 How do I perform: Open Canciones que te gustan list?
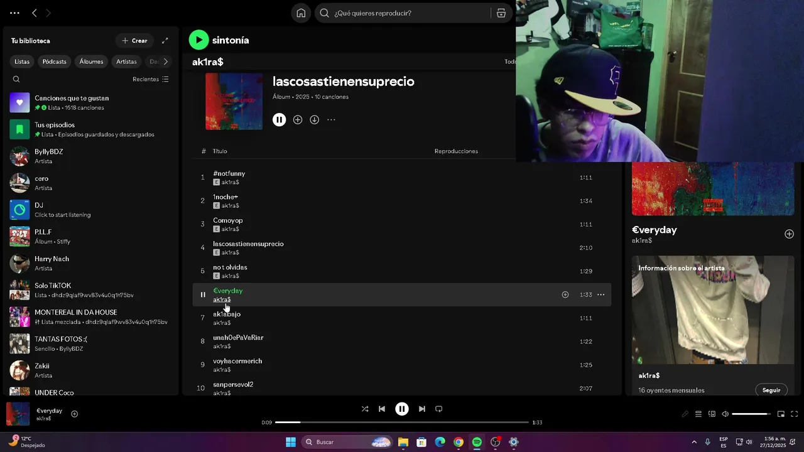91,103
